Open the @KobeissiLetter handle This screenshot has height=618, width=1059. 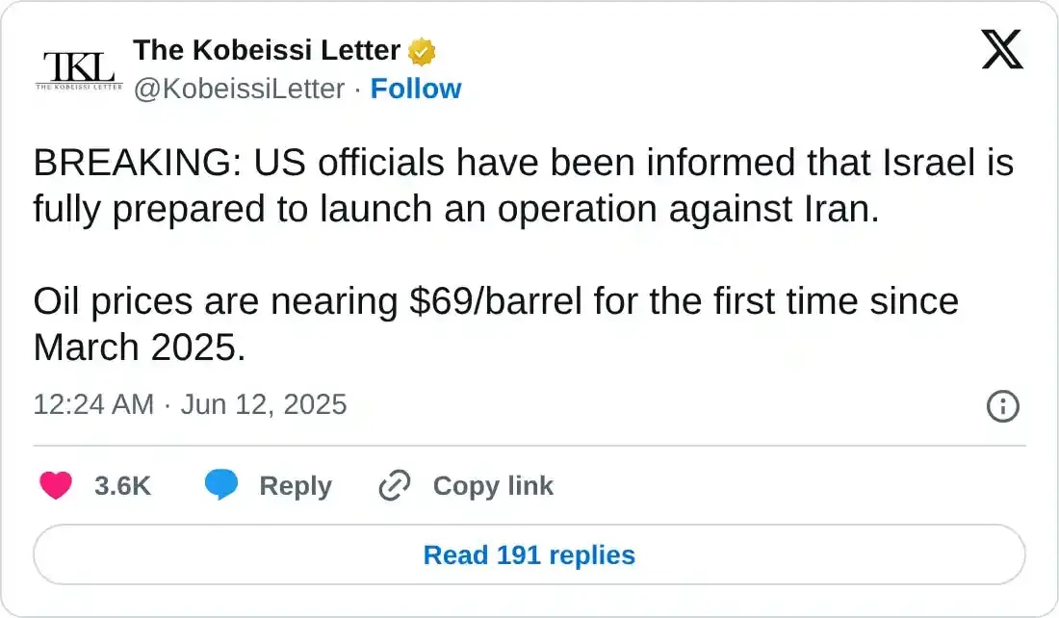[241, 89]
